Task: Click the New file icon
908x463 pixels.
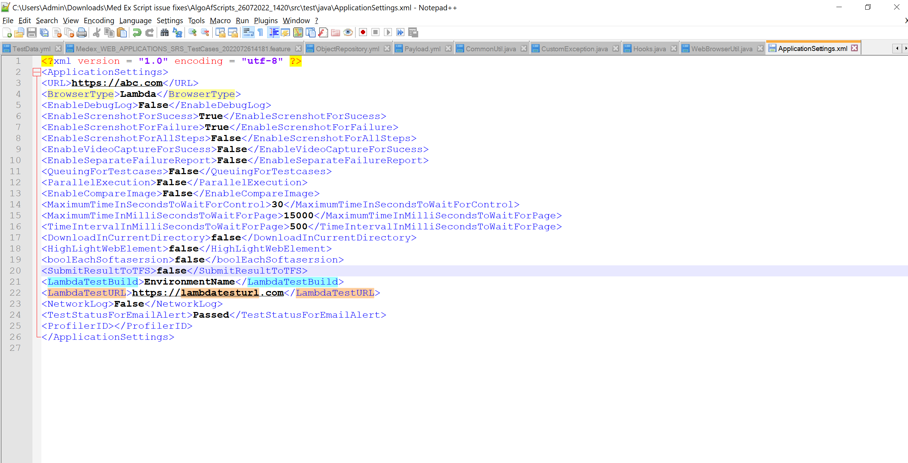Action: 7,33
